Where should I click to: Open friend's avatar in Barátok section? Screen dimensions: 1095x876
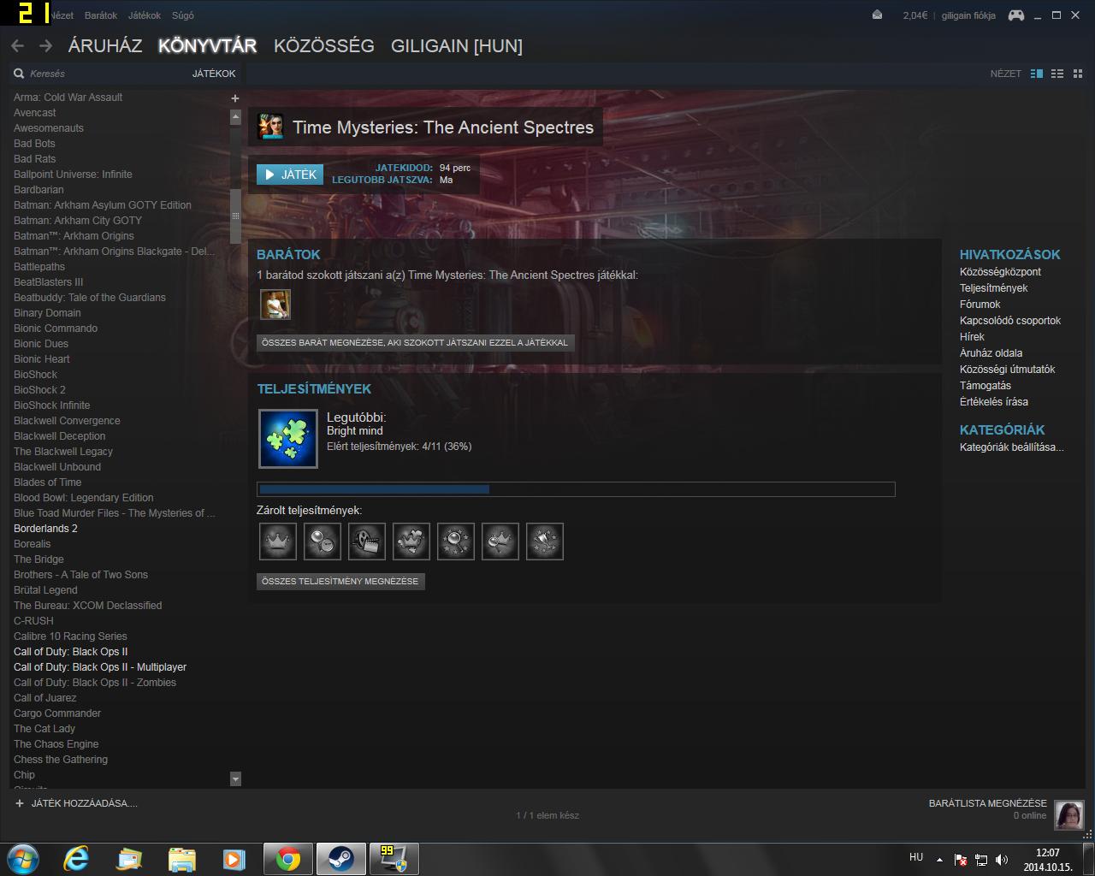pos(275,304)
